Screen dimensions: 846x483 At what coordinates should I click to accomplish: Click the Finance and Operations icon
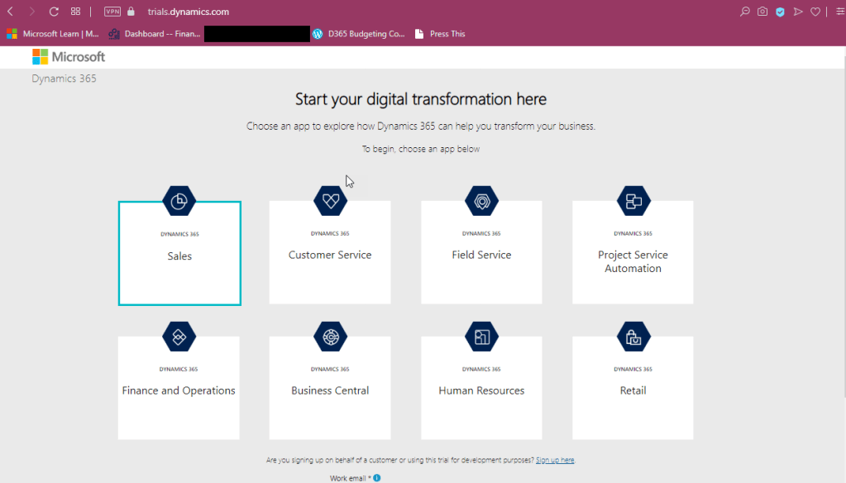click(x=179, y=337)
